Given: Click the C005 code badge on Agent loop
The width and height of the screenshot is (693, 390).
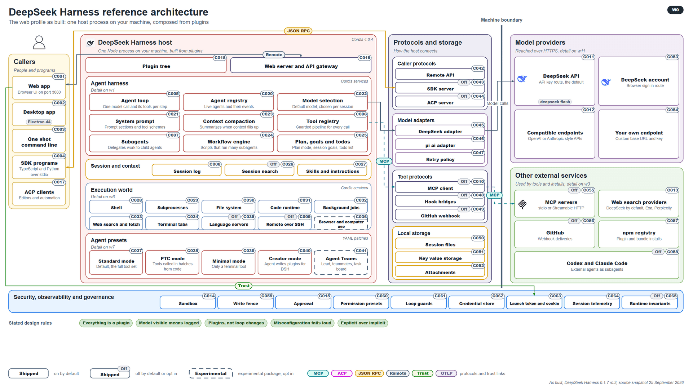Looking at the screenshot, I should tap(173, 94).
